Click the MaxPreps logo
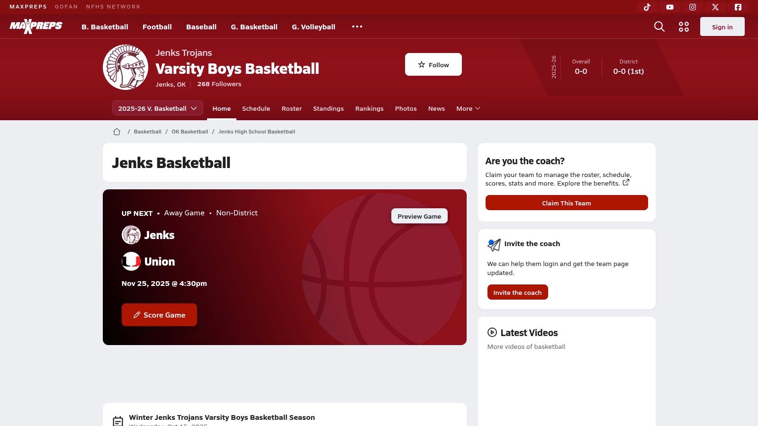The height and width of the screenshot is (426, 758). [x=36, y=27]
